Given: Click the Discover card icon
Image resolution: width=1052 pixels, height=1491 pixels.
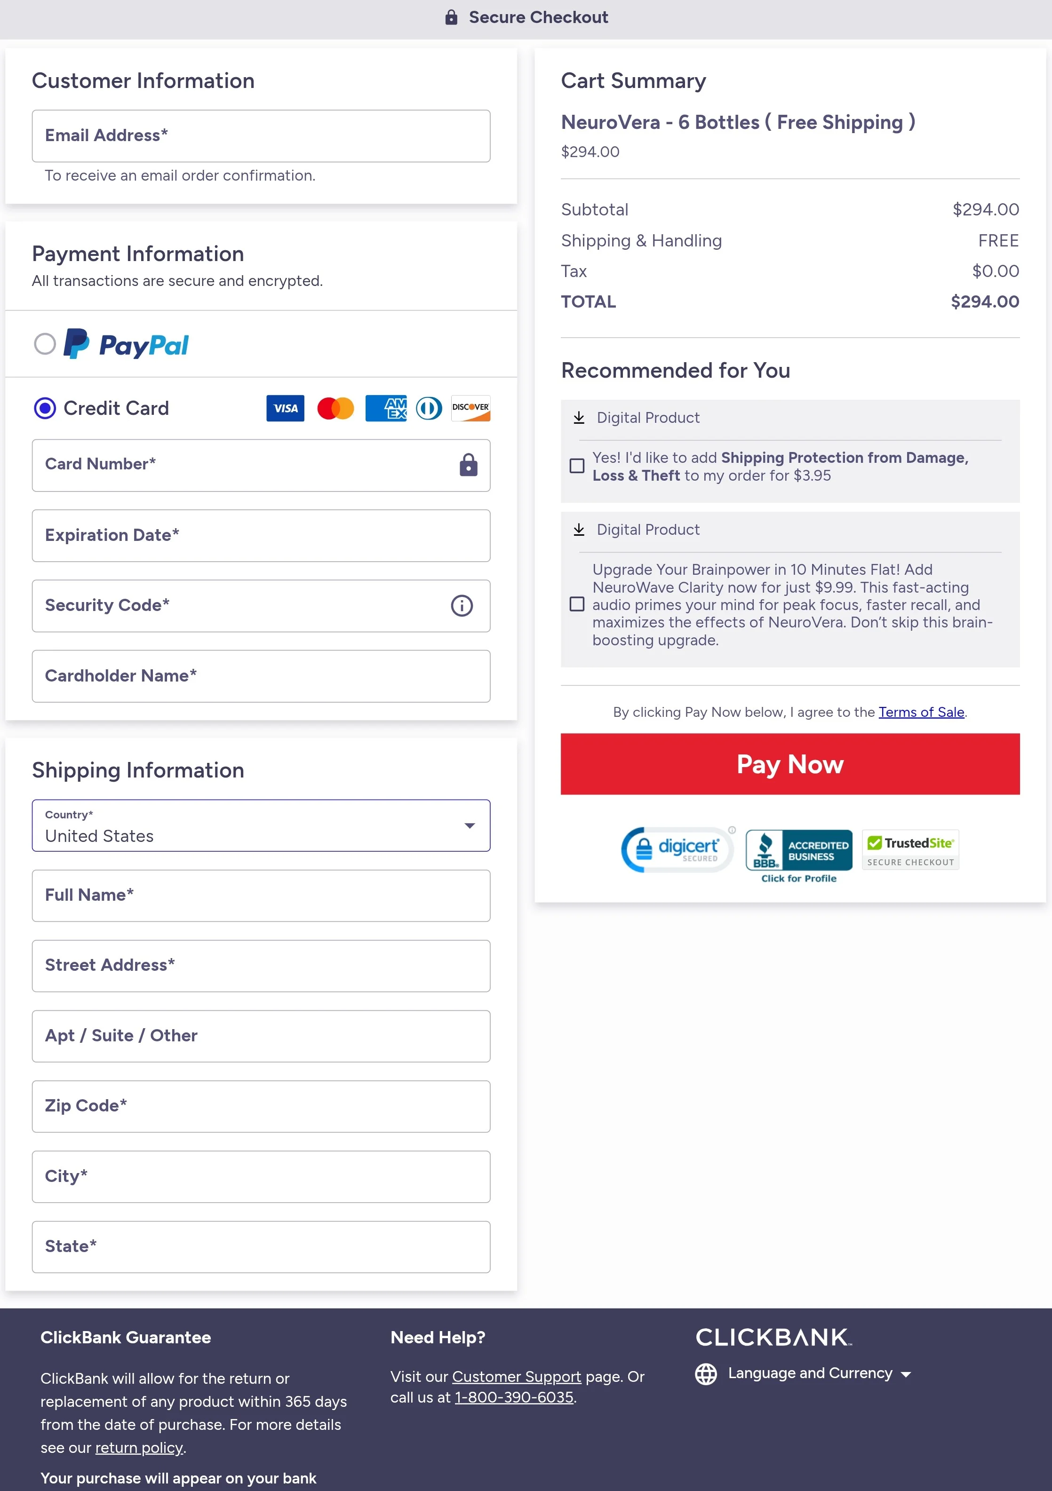Looking at the screenshot, I should 471,408.
